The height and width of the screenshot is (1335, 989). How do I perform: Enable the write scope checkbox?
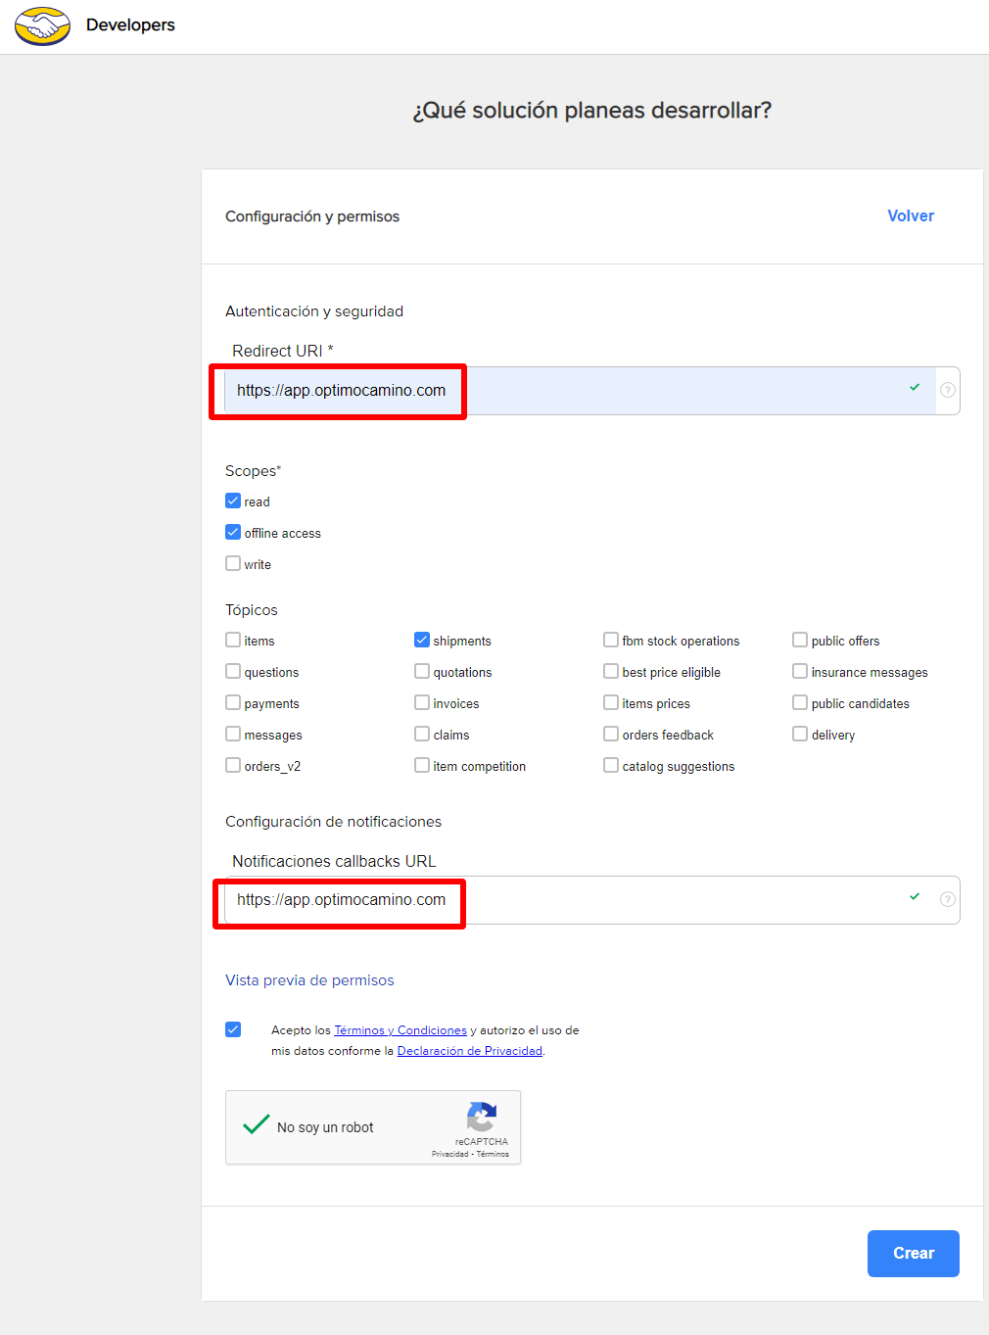pyautogui.click(x=233, y=563)
